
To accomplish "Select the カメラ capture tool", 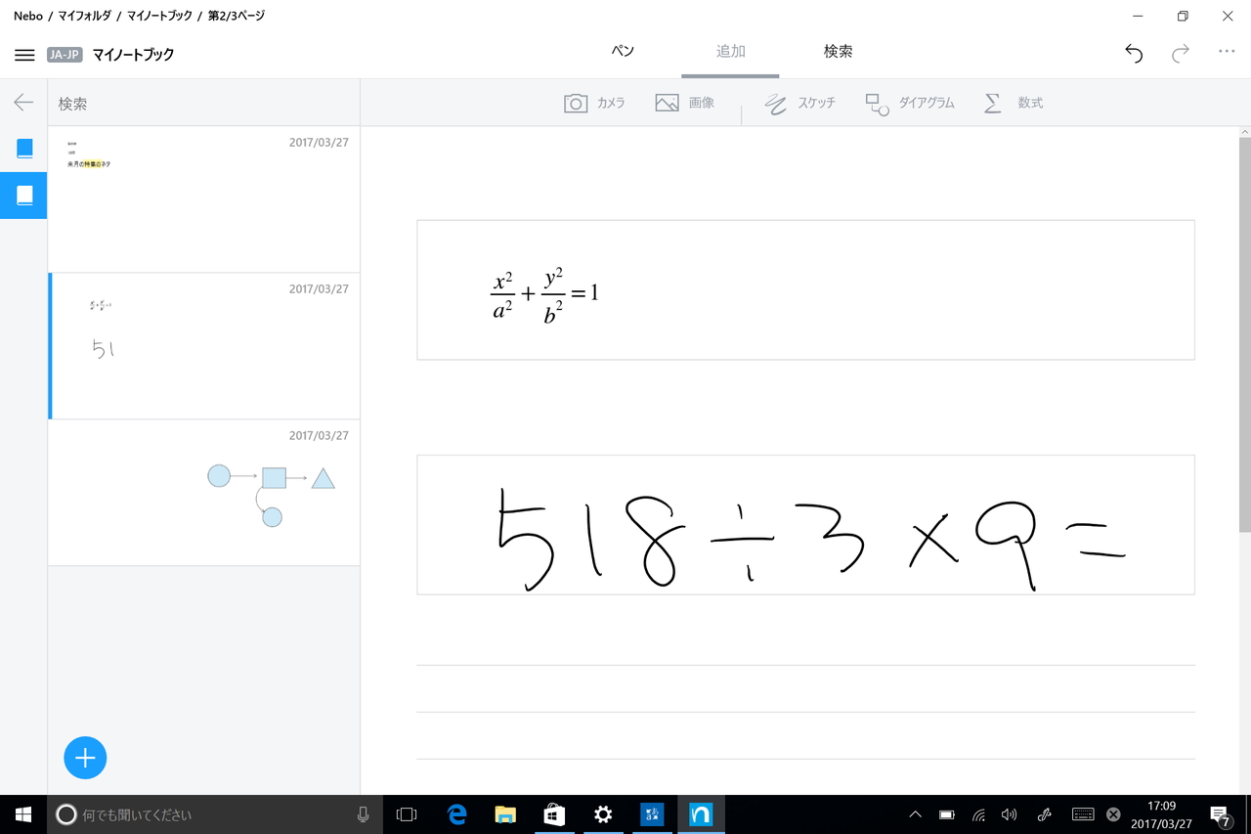I will 594,102.
